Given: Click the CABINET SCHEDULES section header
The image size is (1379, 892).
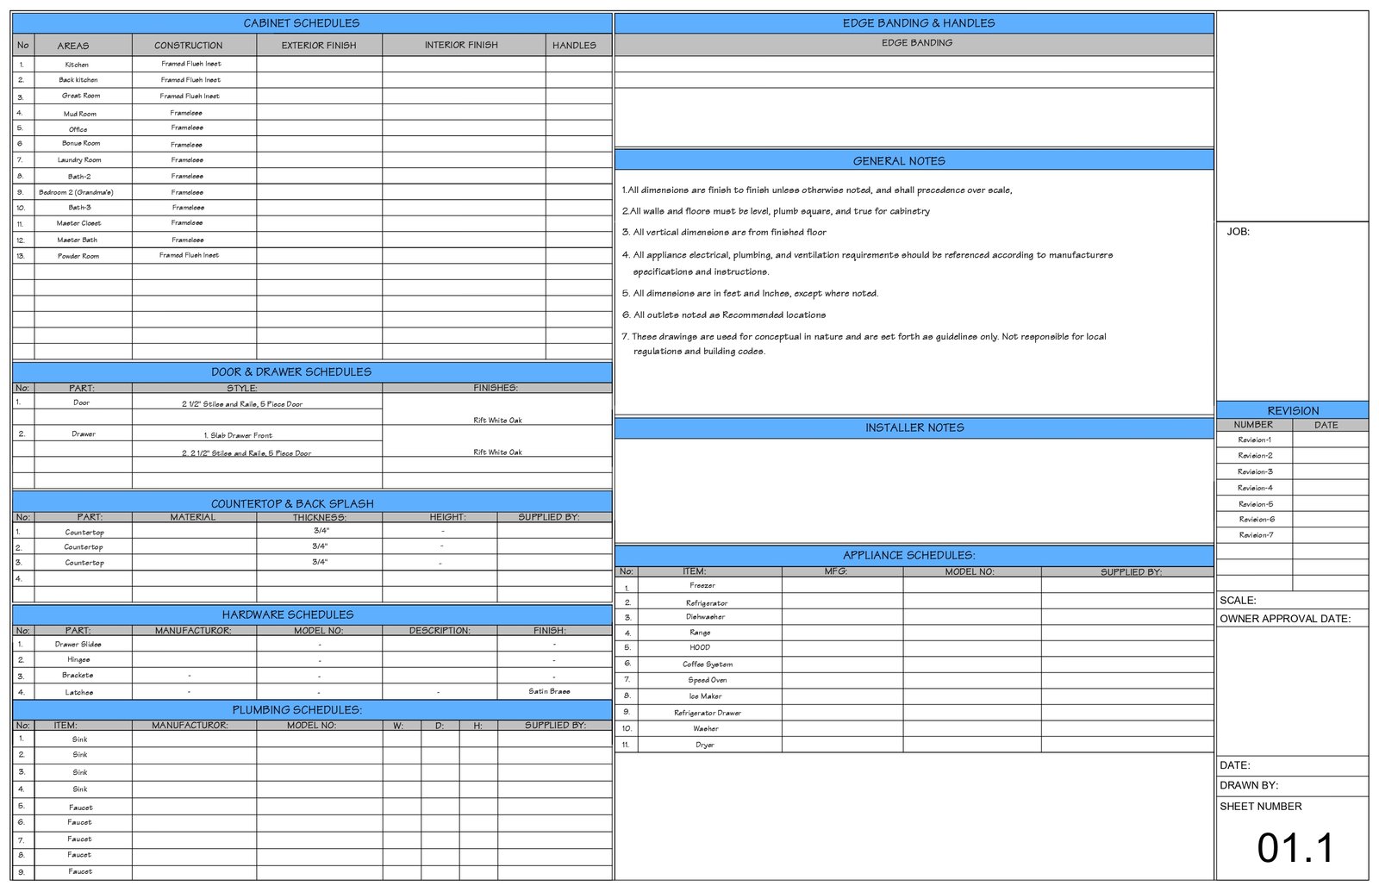Looking at the screenshot, I should point(302,23).
